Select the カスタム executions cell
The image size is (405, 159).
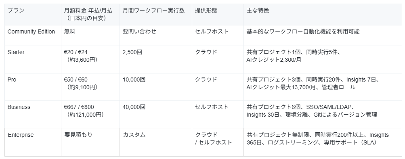pos(156,142)
